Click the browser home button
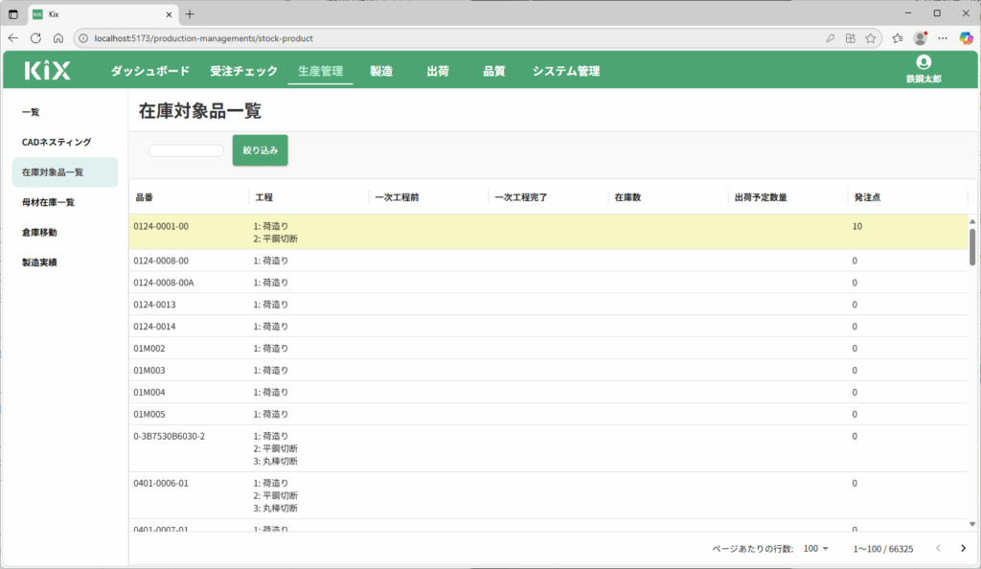981x569 pixels. pos(58,38)
